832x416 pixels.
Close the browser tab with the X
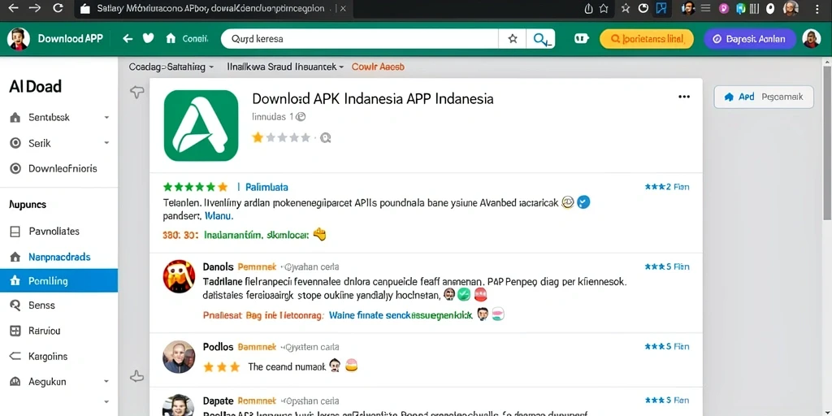343,8
